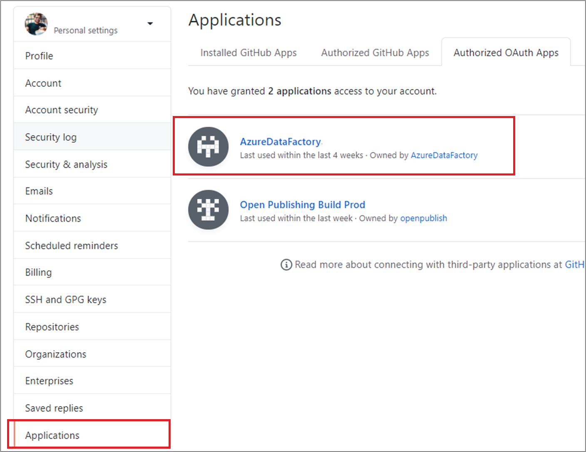Open the Billing settings

point(38,272)
